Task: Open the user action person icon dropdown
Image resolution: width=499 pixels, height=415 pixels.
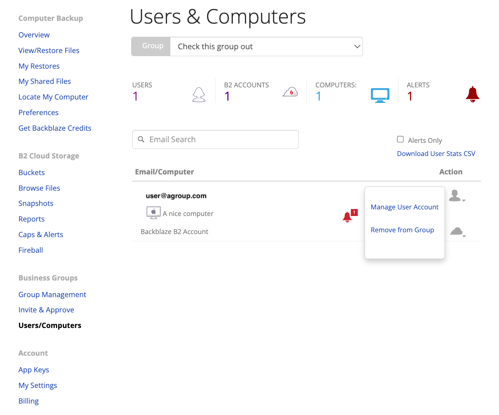Action: pyautogui.click(x=457, y=196)
